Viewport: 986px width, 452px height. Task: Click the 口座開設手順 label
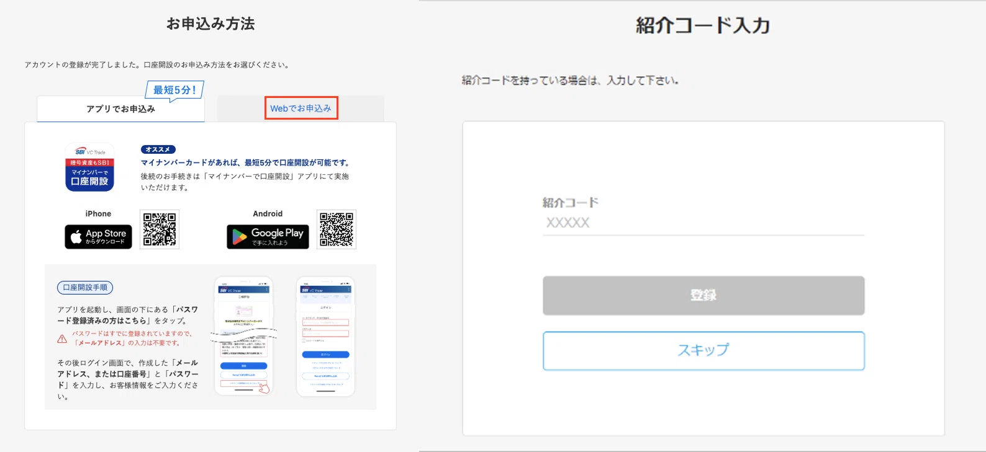click(x=85, y=288)
